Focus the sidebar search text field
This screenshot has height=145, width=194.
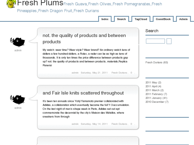tap(155, 41)
